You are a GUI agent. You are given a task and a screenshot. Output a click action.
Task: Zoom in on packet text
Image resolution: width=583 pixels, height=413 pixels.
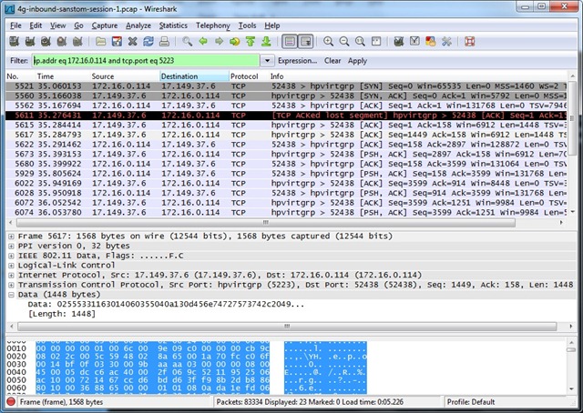pos(328,41)
